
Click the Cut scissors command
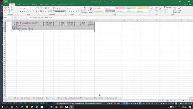(x=10, y=7)
